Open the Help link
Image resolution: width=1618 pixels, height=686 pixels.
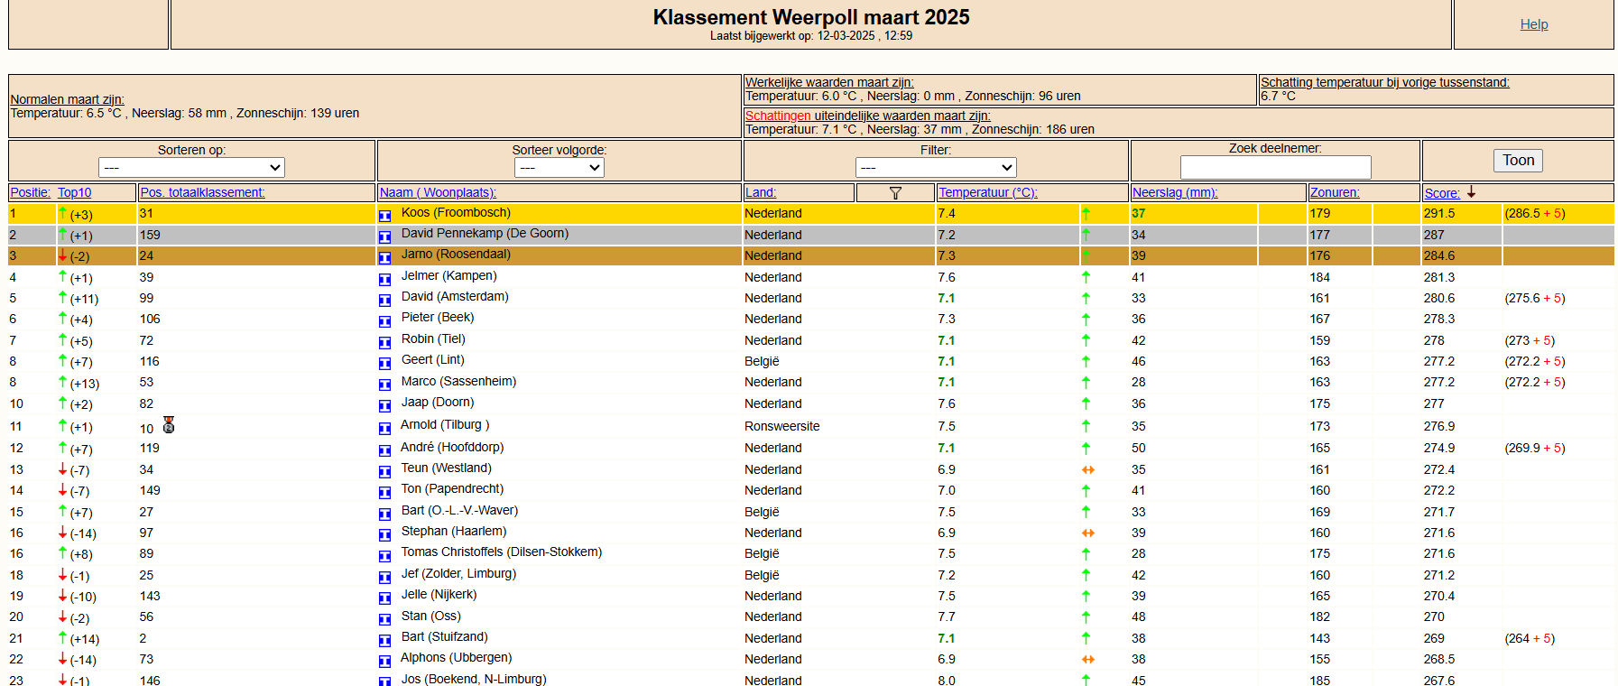point(1533,24)
